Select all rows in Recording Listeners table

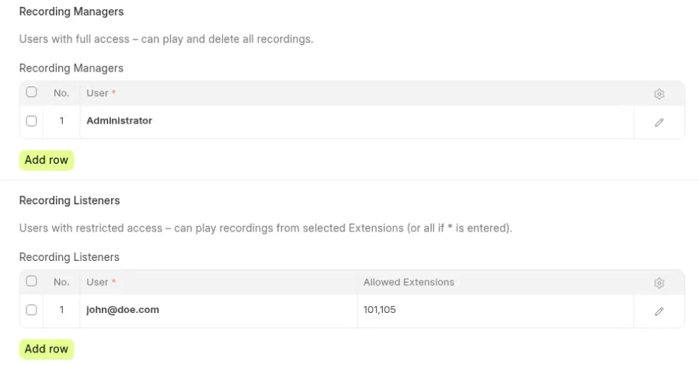pos(32,281)
